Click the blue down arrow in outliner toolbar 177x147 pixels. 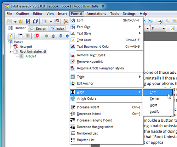tap(61, 36)
